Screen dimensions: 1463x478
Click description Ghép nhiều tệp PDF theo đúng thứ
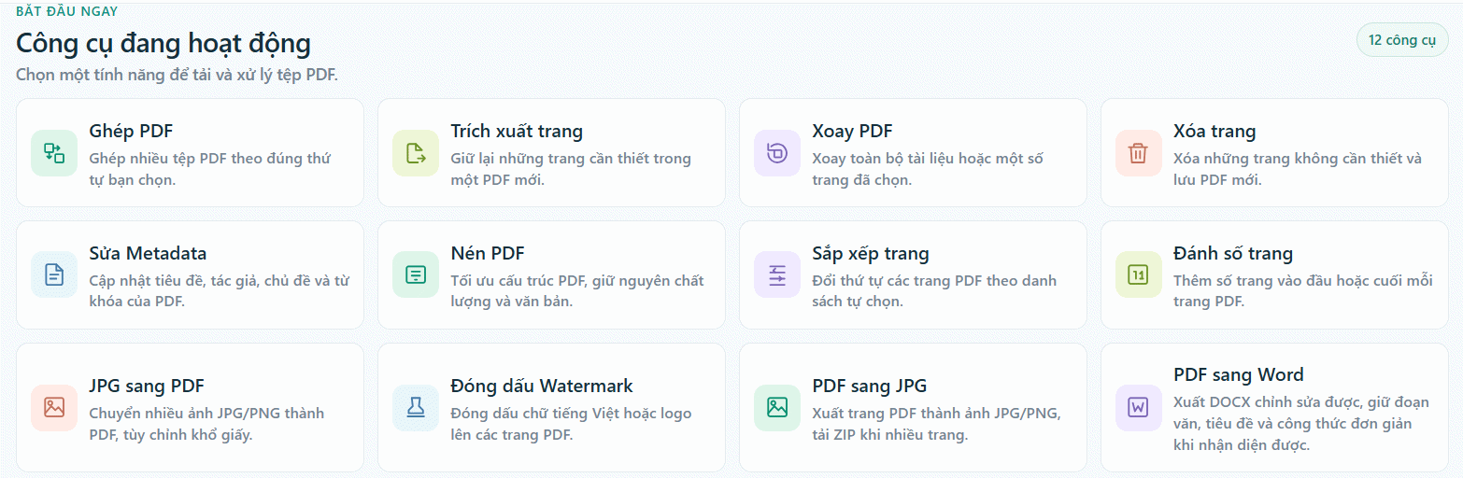(x=210, y=159)
